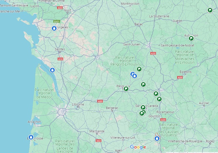Select the Marmande town label

97,131
